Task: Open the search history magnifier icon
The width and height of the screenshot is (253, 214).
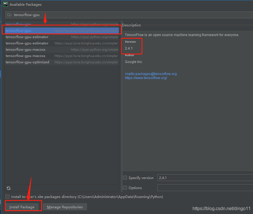Action: tap(9, 15)
